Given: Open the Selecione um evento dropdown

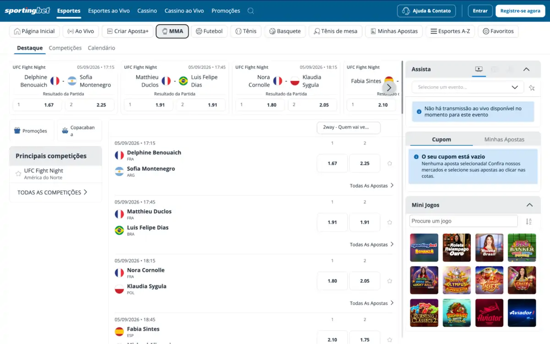Looking at the screenshot, I should (467, 87).
